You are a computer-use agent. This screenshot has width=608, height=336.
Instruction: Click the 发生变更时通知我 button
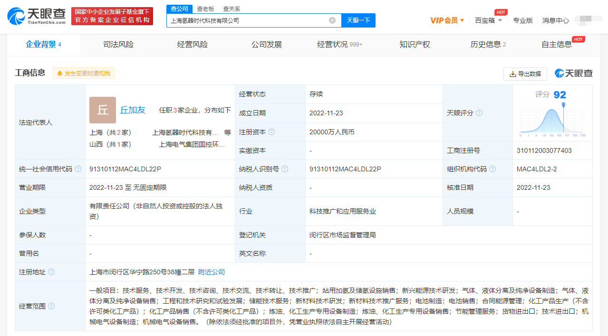pos(84,73)
